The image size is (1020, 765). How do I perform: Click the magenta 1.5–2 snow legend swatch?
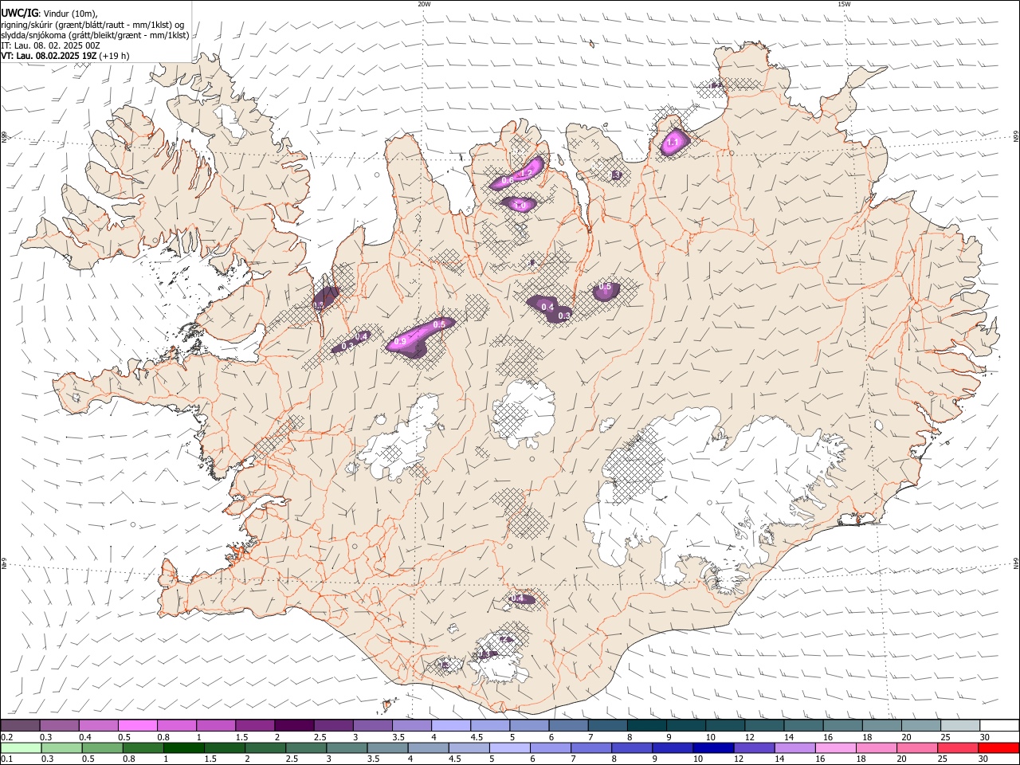[256, 726]
